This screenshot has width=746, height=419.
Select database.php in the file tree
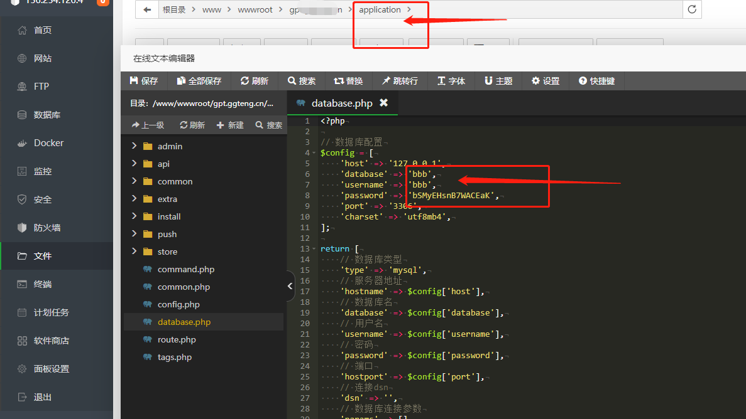point(204,322)
